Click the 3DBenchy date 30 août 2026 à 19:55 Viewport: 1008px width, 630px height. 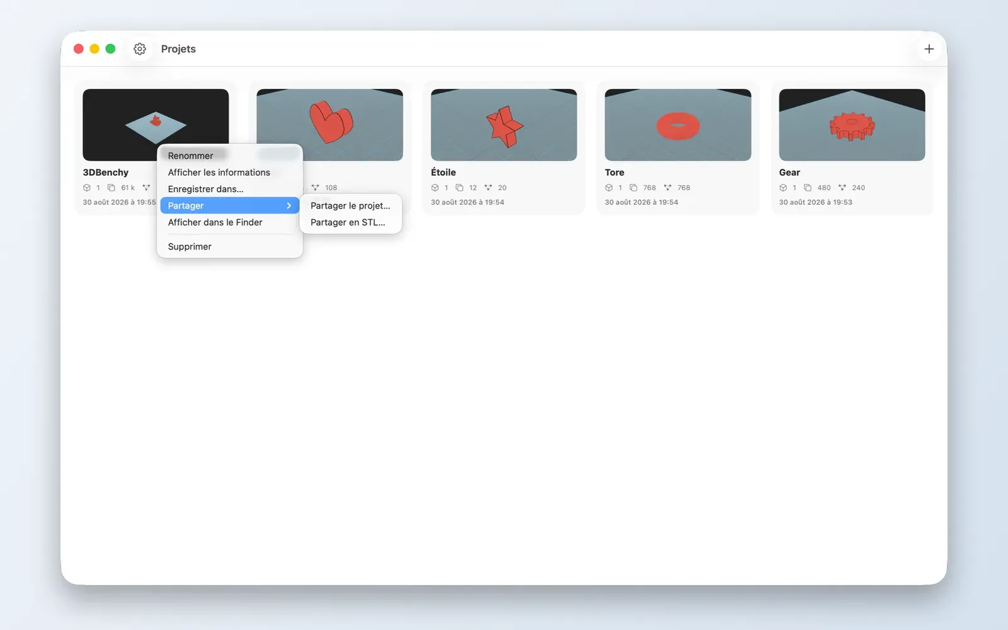(119, 202)
